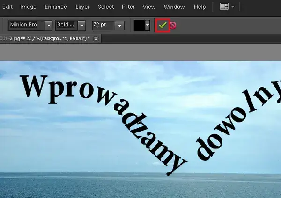Commit the text with the green checkmark
This screenshot has height=198, width=281.
click(x=163, y=25)
